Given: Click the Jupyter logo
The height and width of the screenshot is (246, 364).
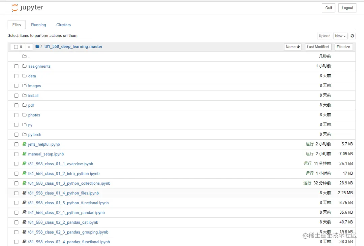Looking at the screenshot, I should (x=27, y=8).
